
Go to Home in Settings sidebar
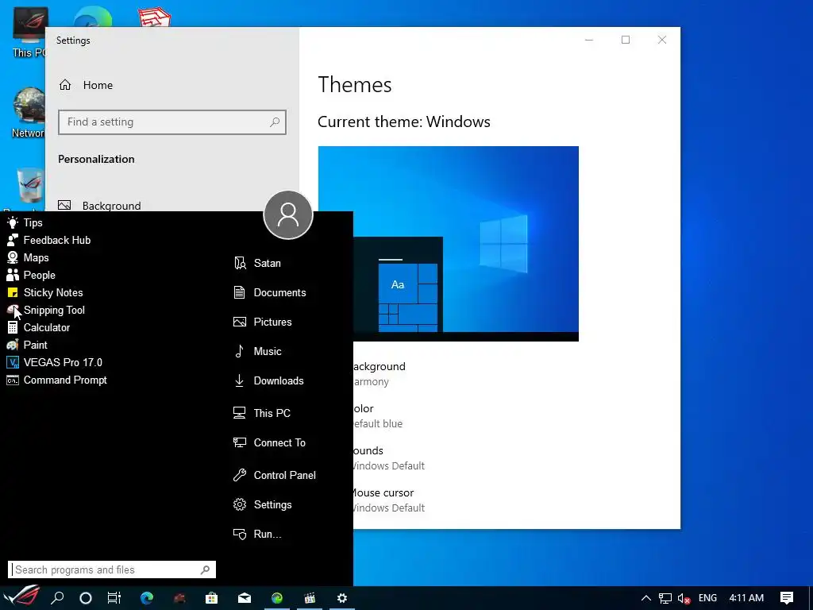86,85
